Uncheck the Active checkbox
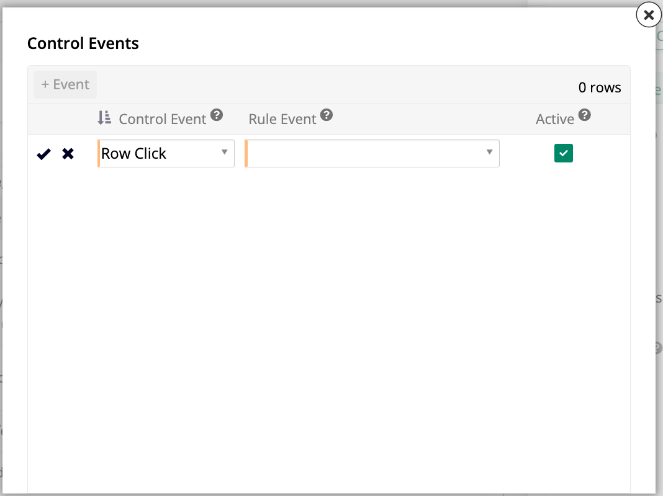This screenshot has width=663, height=496. tap(564, 153)
